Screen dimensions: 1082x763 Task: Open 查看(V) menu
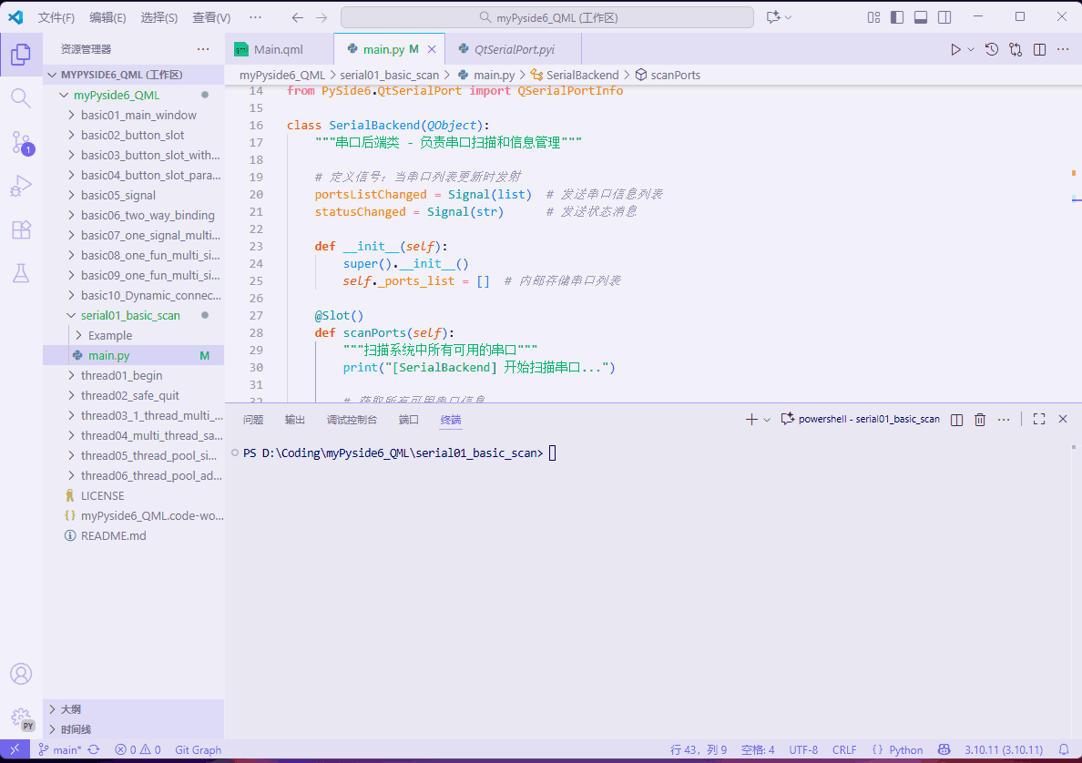(x=211, y=18)
